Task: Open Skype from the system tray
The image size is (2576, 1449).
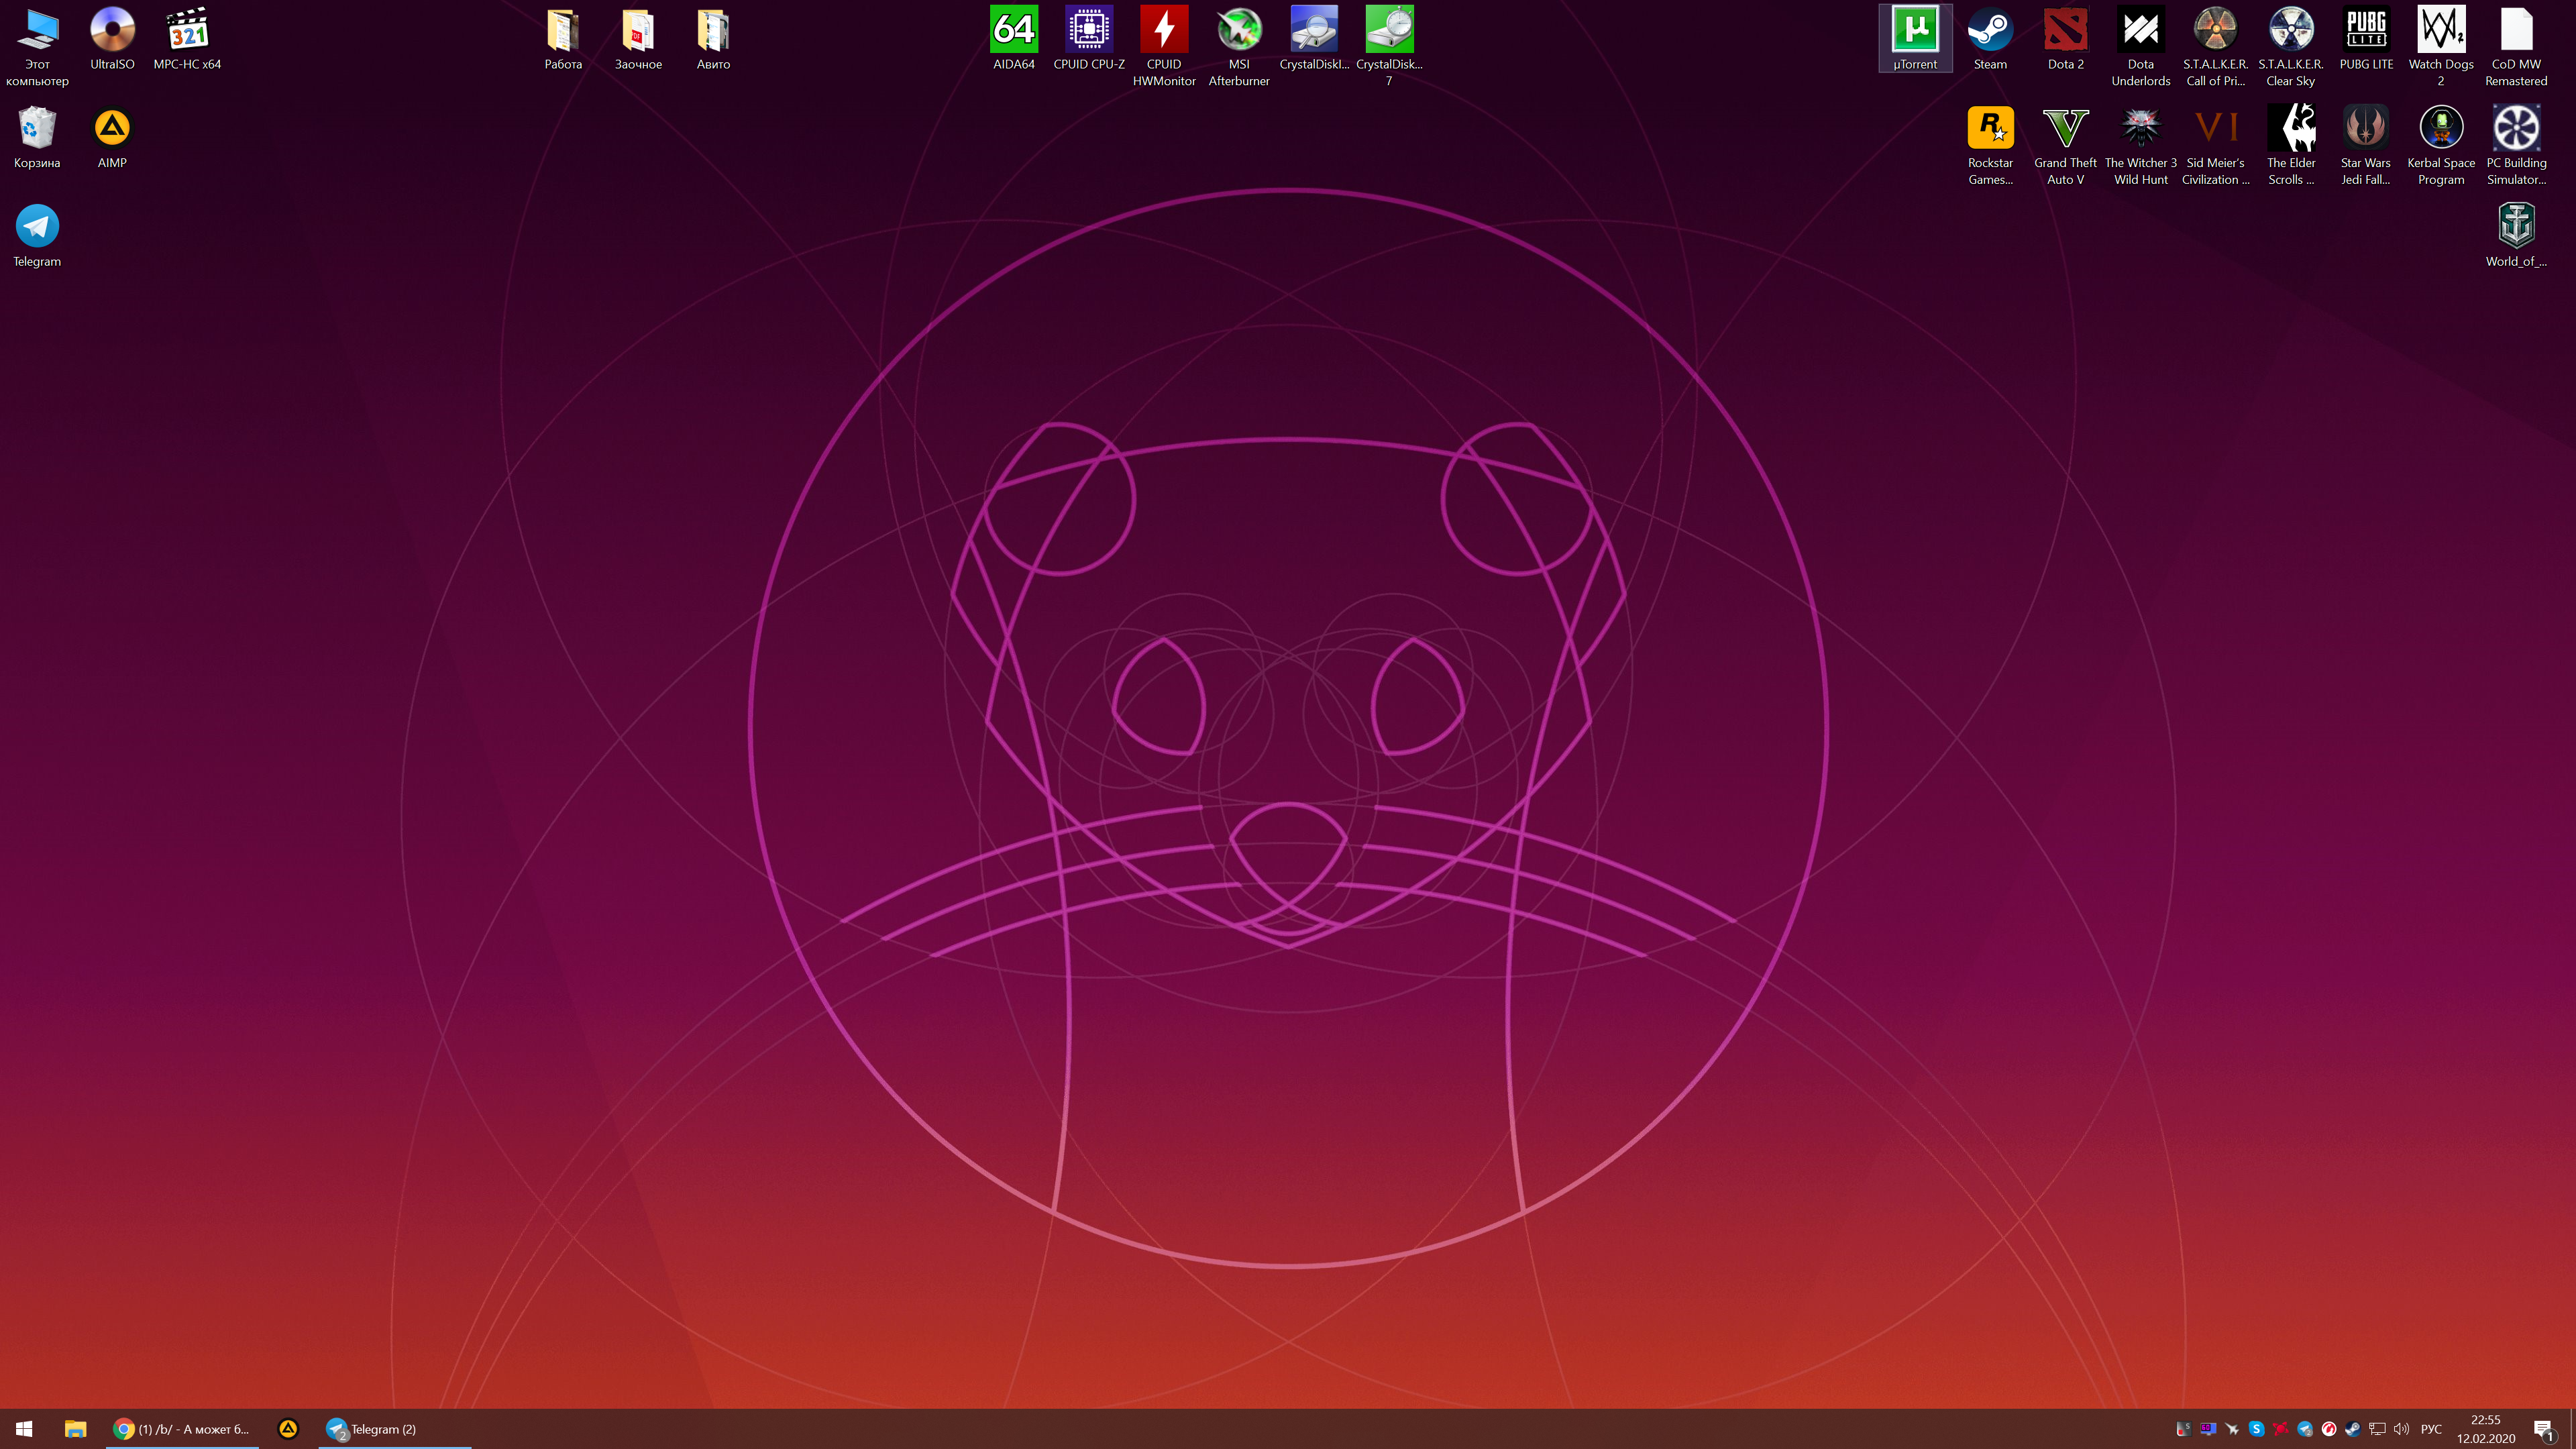Action: [x=2256, y=1429]
